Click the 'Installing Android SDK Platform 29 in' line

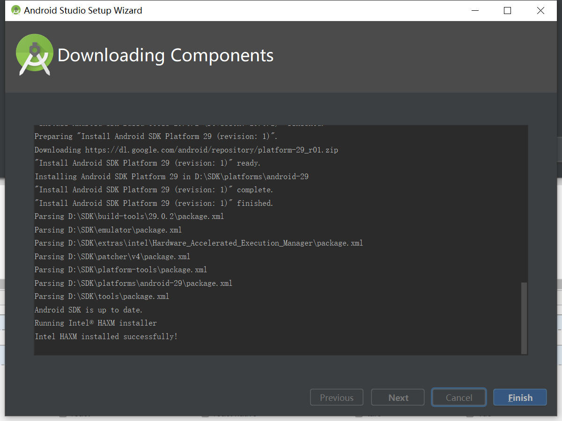coord(171,176)
